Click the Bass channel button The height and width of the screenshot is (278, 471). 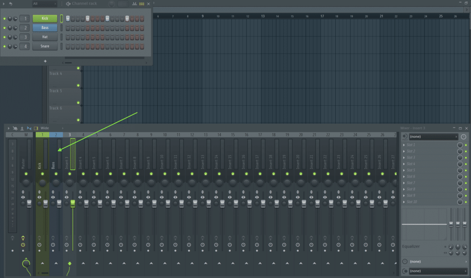pos(45,28)
